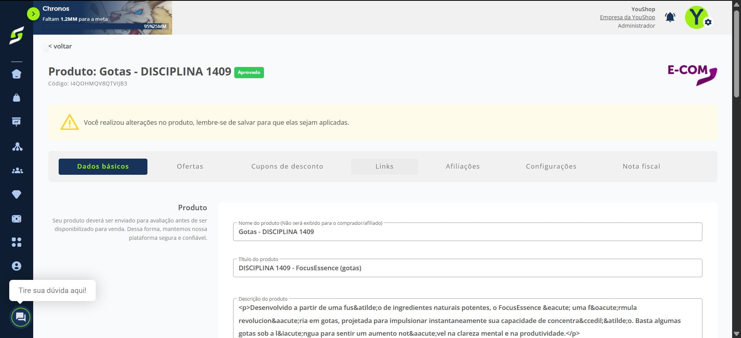741x338 pixels.
Task: Go back using the voltar link
Action: coord(60,46)
